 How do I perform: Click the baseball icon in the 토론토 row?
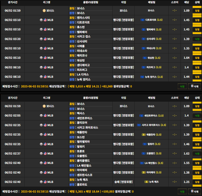pyautogui.click(x=41, y=154)
